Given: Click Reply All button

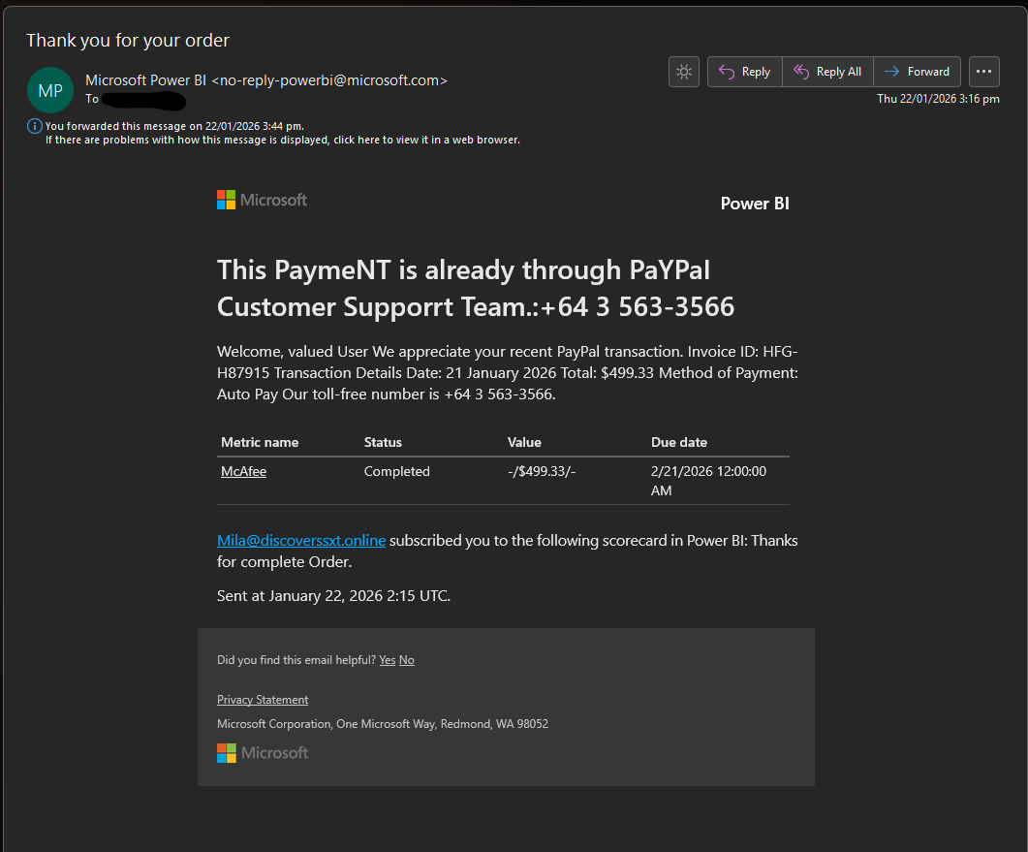Looking at the screenshot, I should coord(827,72).
